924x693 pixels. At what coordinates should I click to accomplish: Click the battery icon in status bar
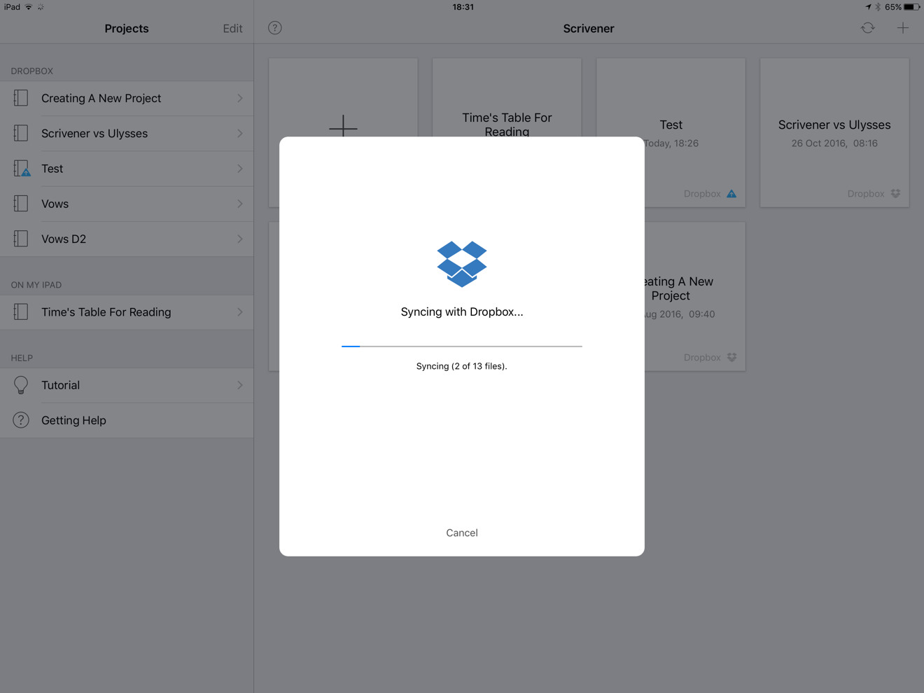[x=912, y=7]
